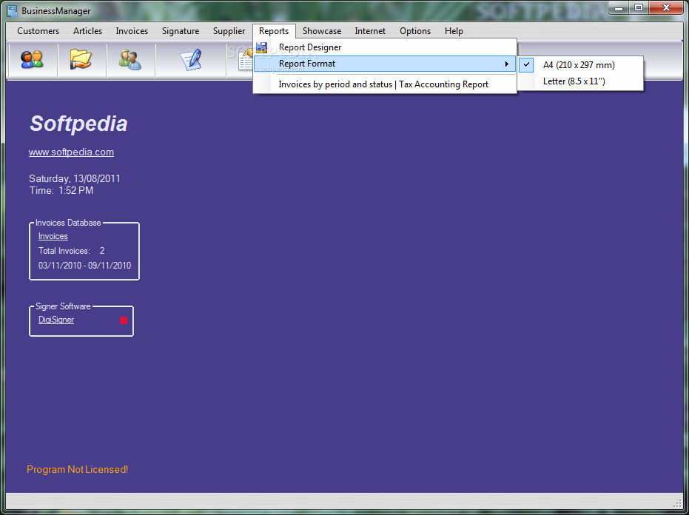Viewport: 689px width, 515px height.
Task: Click the Signature pen toolbar icon
Action: pyautogui.click(x=191, y=60)
